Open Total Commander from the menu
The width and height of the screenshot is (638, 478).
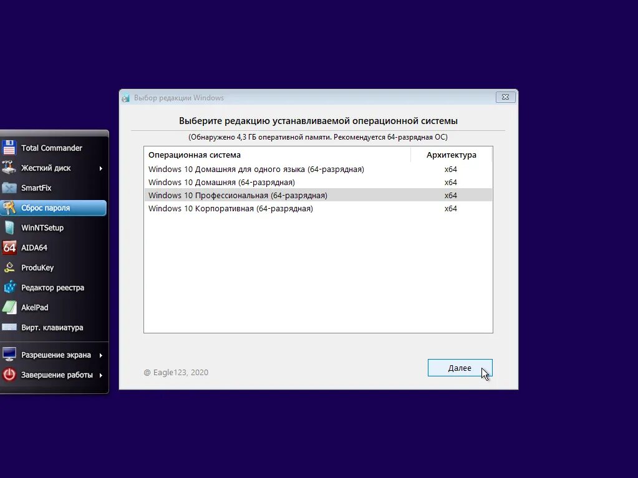tap(54, 148)
